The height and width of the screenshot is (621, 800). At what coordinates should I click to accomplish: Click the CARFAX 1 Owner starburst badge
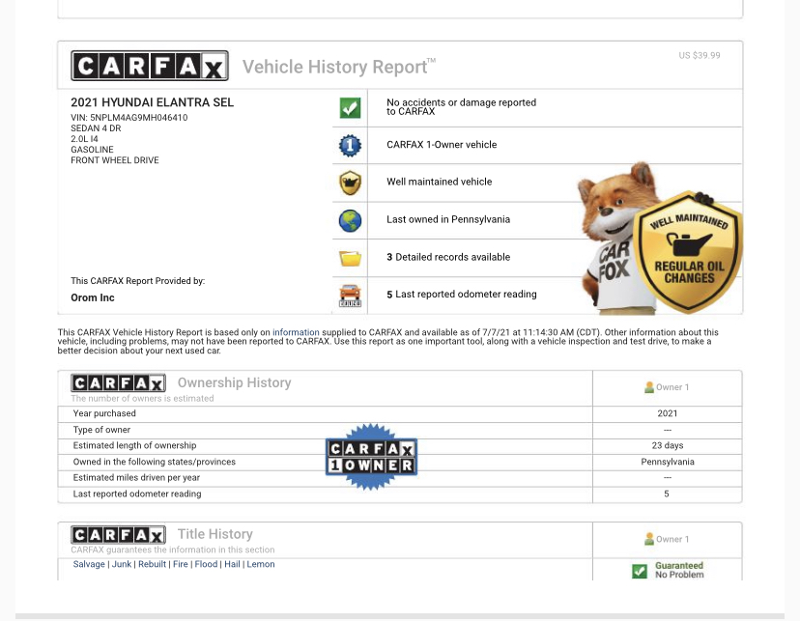tap(371, 457)
